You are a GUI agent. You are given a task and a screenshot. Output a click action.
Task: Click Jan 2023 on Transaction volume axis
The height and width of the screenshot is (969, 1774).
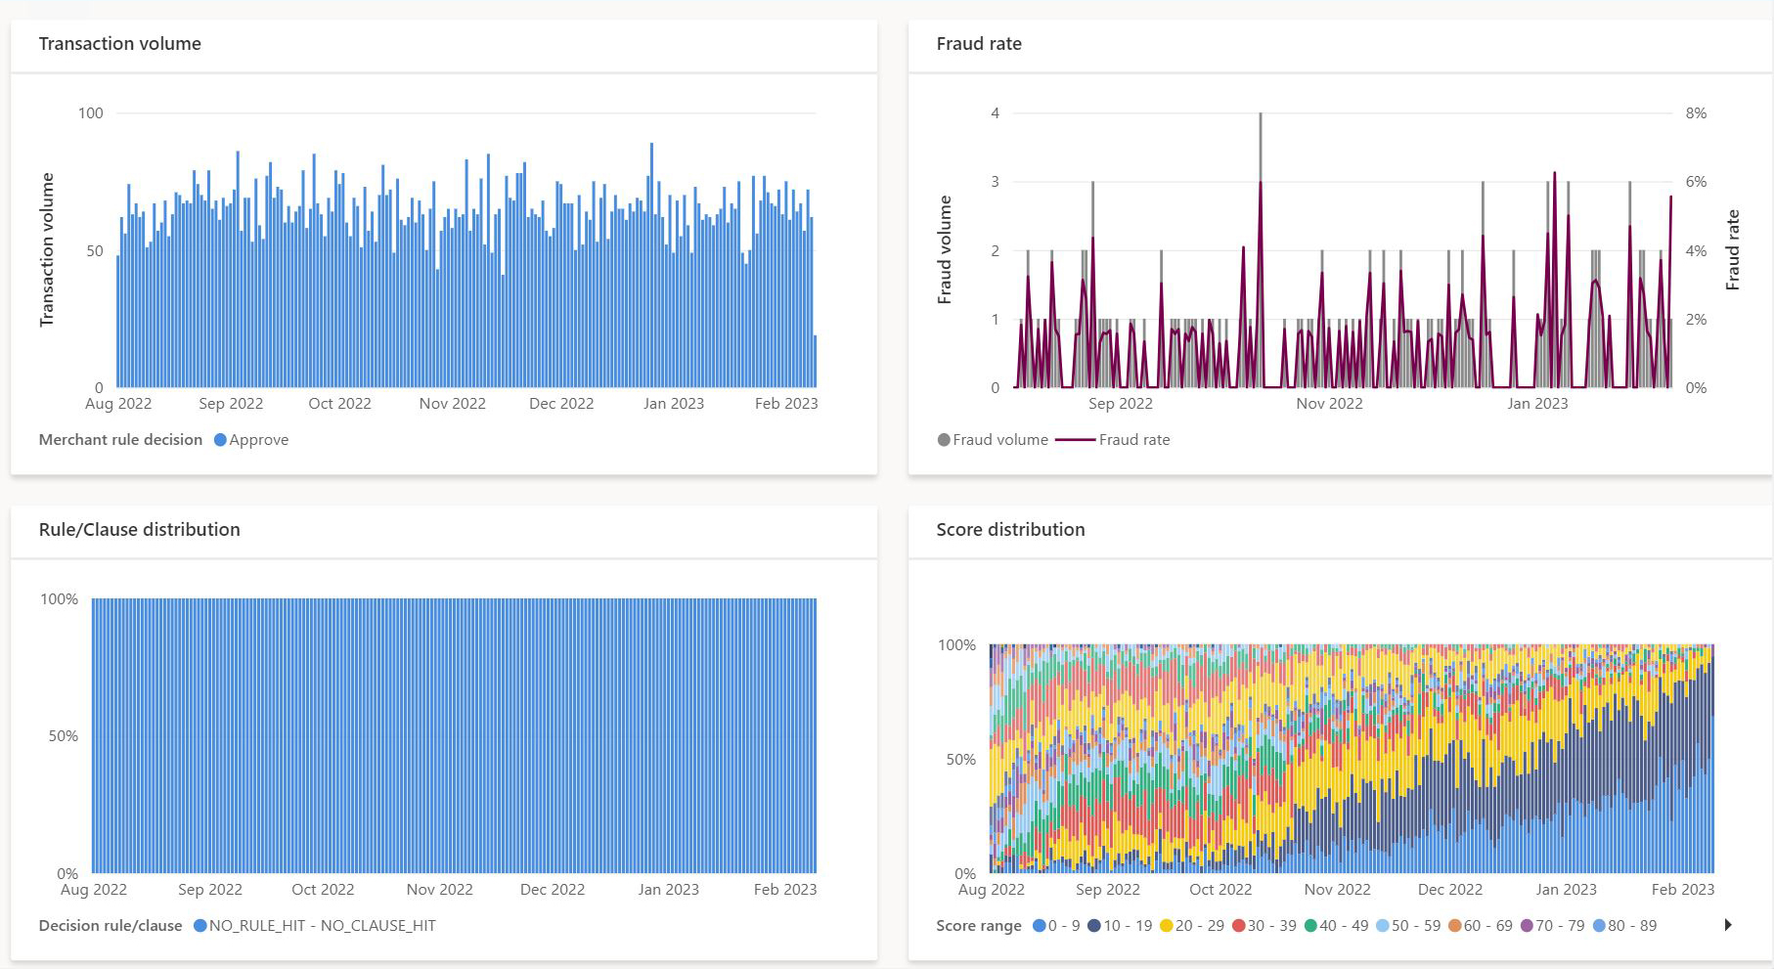[x=674, y=404]
